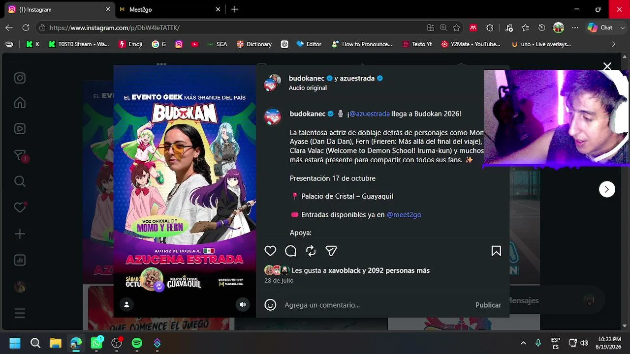
Task: Close the Meet2go tab
Action: pyautogui.click(x=218, y=9)
